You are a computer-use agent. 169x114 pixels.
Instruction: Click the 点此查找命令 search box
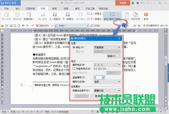tap(156, 26)
